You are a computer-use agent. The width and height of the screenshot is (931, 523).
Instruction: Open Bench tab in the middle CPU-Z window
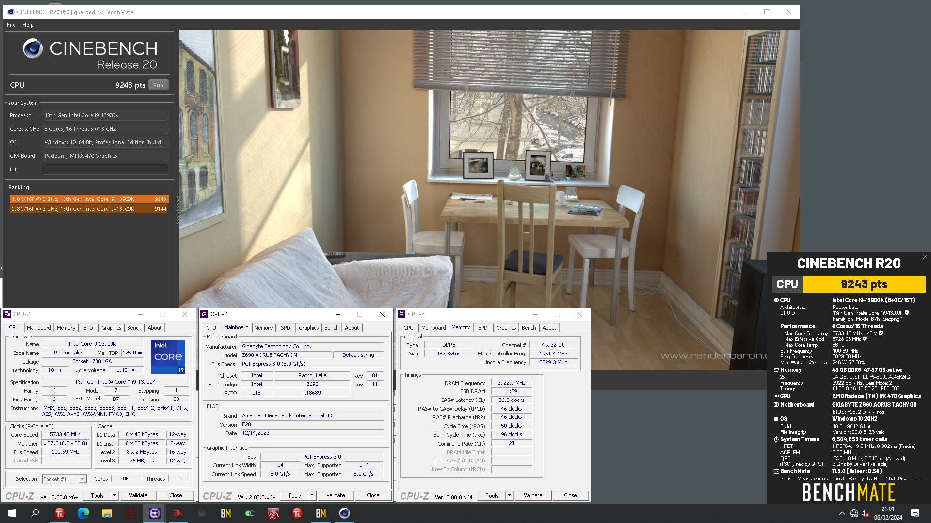[x=332, y=328]
